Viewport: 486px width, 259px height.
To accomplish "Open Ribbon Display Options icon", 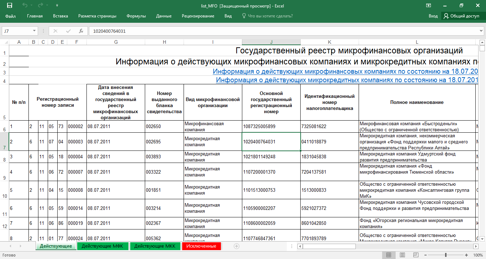I will click(x=429, y=5).
